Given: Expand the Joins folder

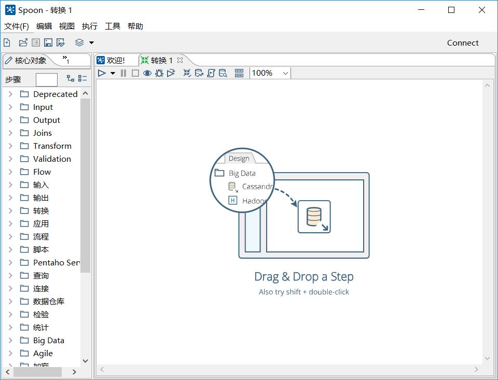Looking at the screenshot, I should click(x=10, y=133).
